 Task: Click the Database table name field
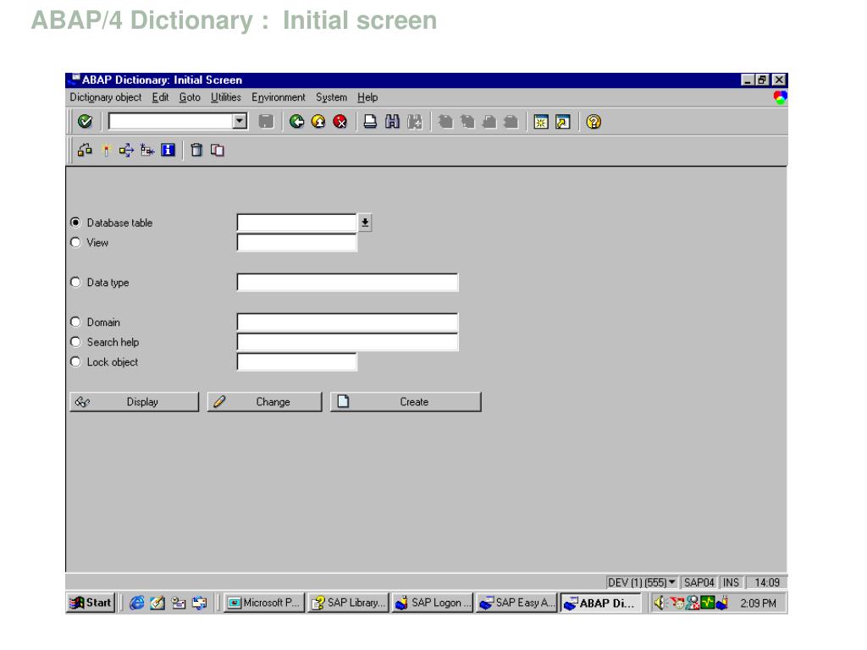click(x=297, y=223)
